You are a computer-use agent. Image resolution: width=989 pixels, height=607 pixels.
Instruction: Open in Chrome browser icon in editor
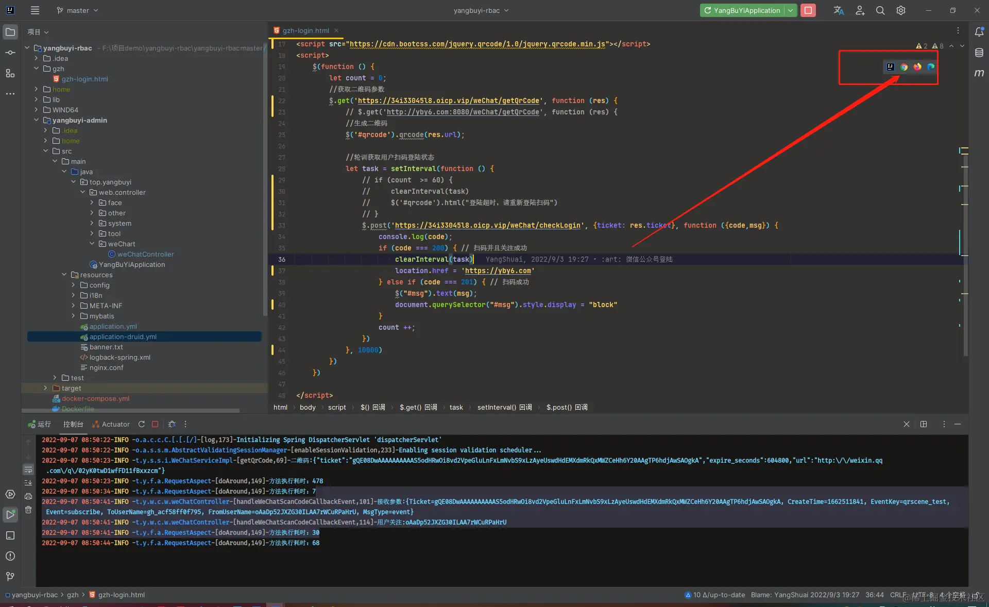pyautogui.click(x=904, y=67)
